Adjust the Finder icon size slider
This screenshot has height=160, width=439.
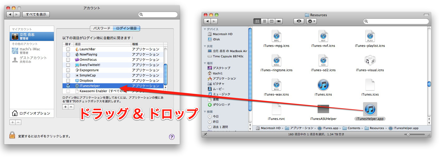pos(408,135)
